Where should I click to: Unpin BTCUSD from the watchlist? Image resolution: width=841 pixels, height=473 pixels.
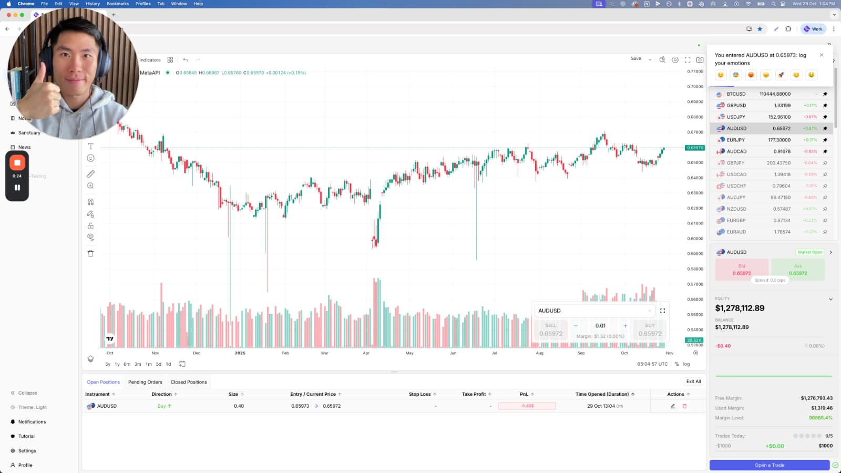(x=825, y=94)
